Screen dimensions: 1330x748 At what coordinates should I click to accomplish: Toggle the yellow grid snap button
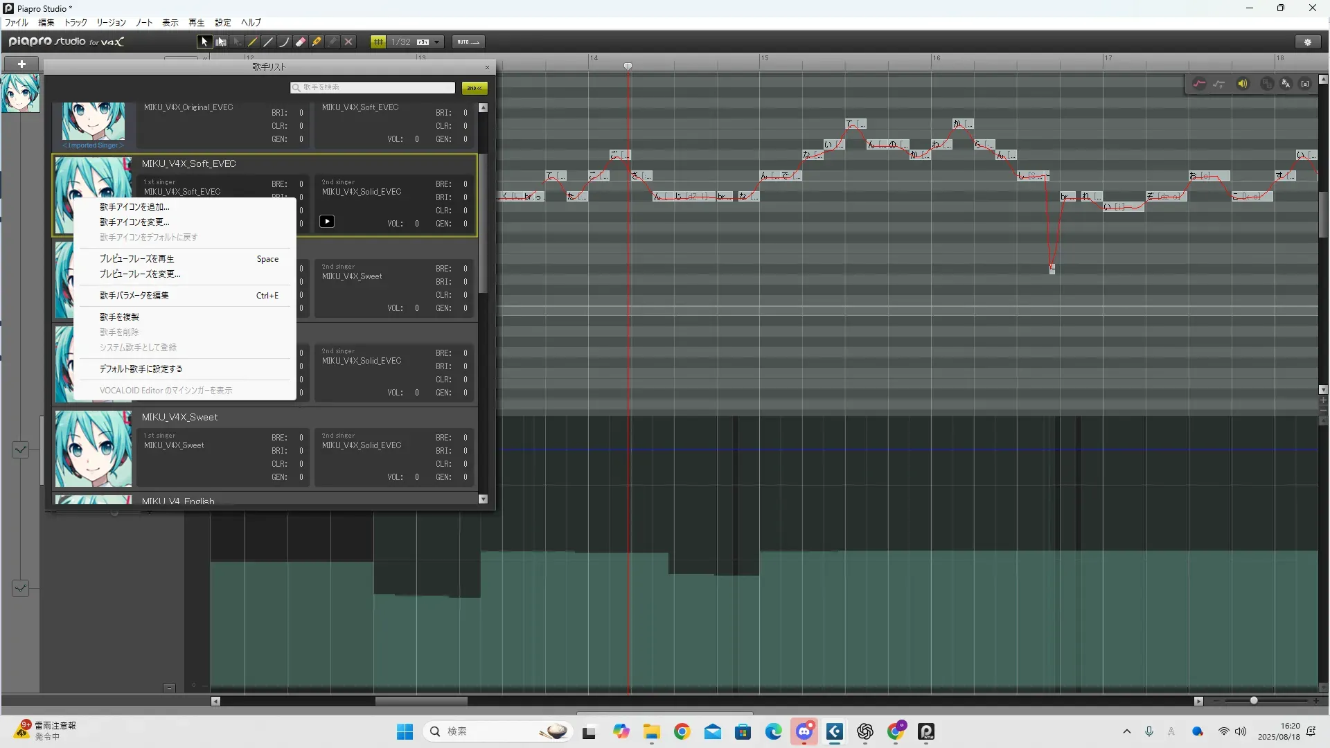pos(378,42)
